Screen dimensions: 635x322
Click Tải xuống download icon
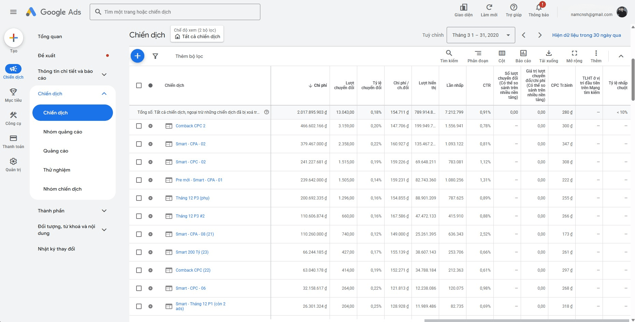point(549,56)
